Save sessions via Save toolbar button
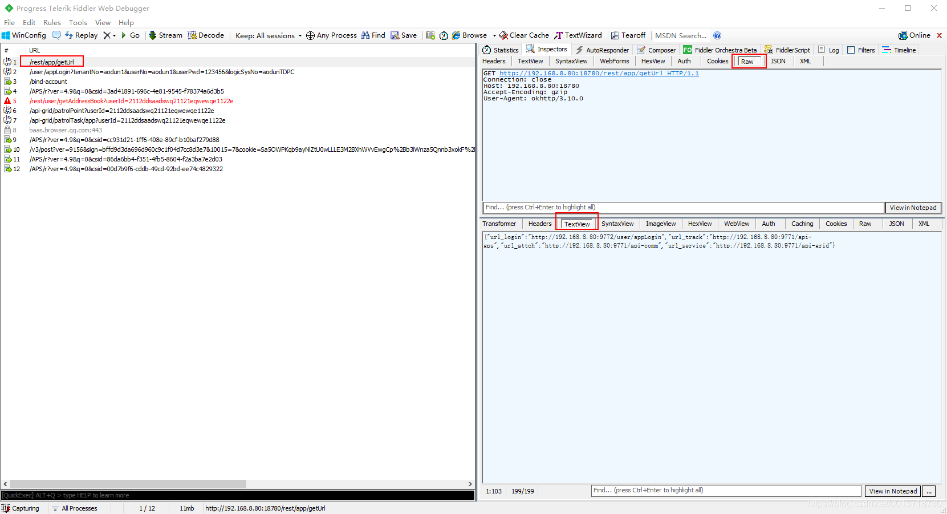Screen dimensions: 947x514 pyautogui.click(x=404, y=35)
